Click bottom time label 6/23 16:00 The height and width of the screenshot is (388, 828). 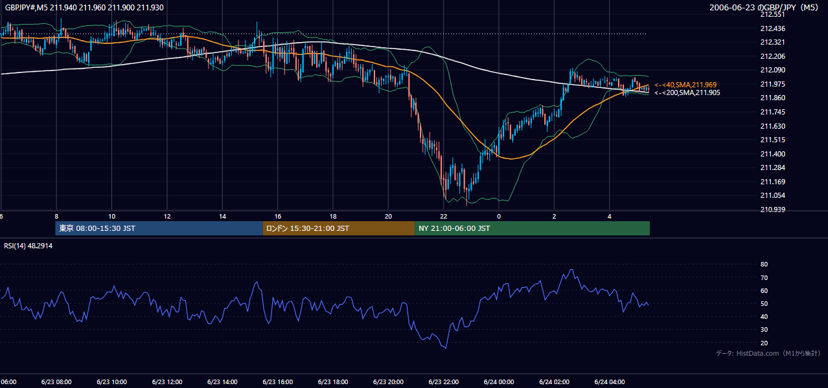click(277, 382)
